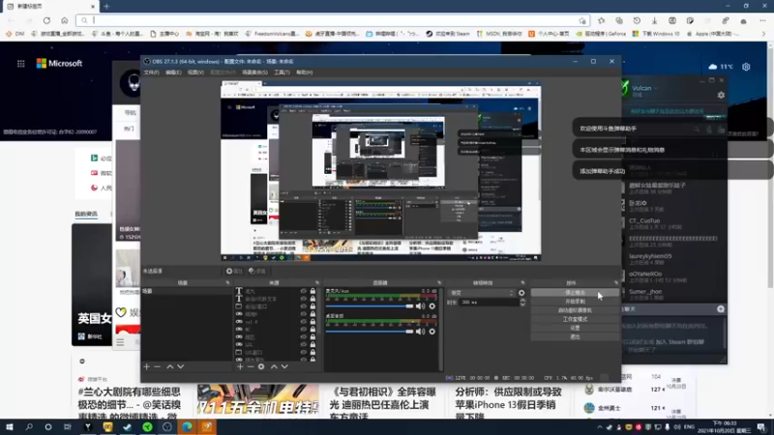
Task: Open the MSN page settings gear
Action: pyautogui.click(x=746, y=67)
